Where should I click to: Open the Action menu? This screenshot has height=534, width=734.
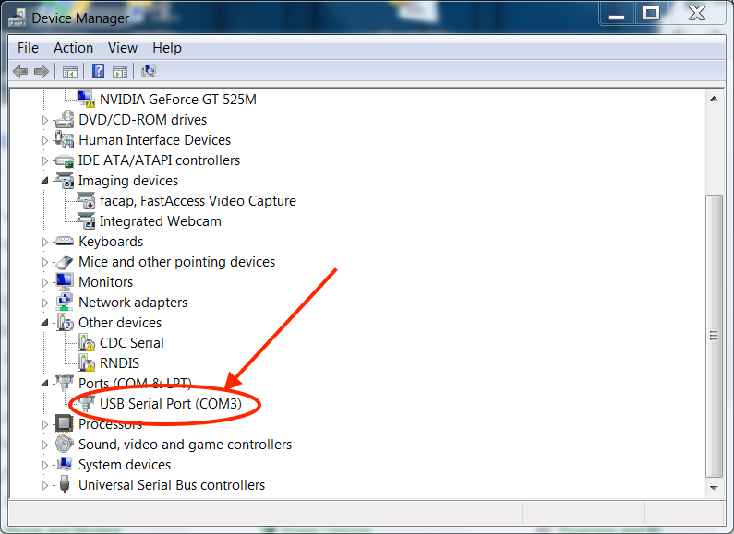(74, 48)
